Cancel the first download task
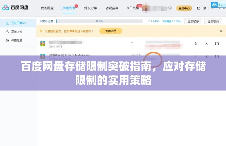Viewport: 226px width, 146px height. (206, 44)
